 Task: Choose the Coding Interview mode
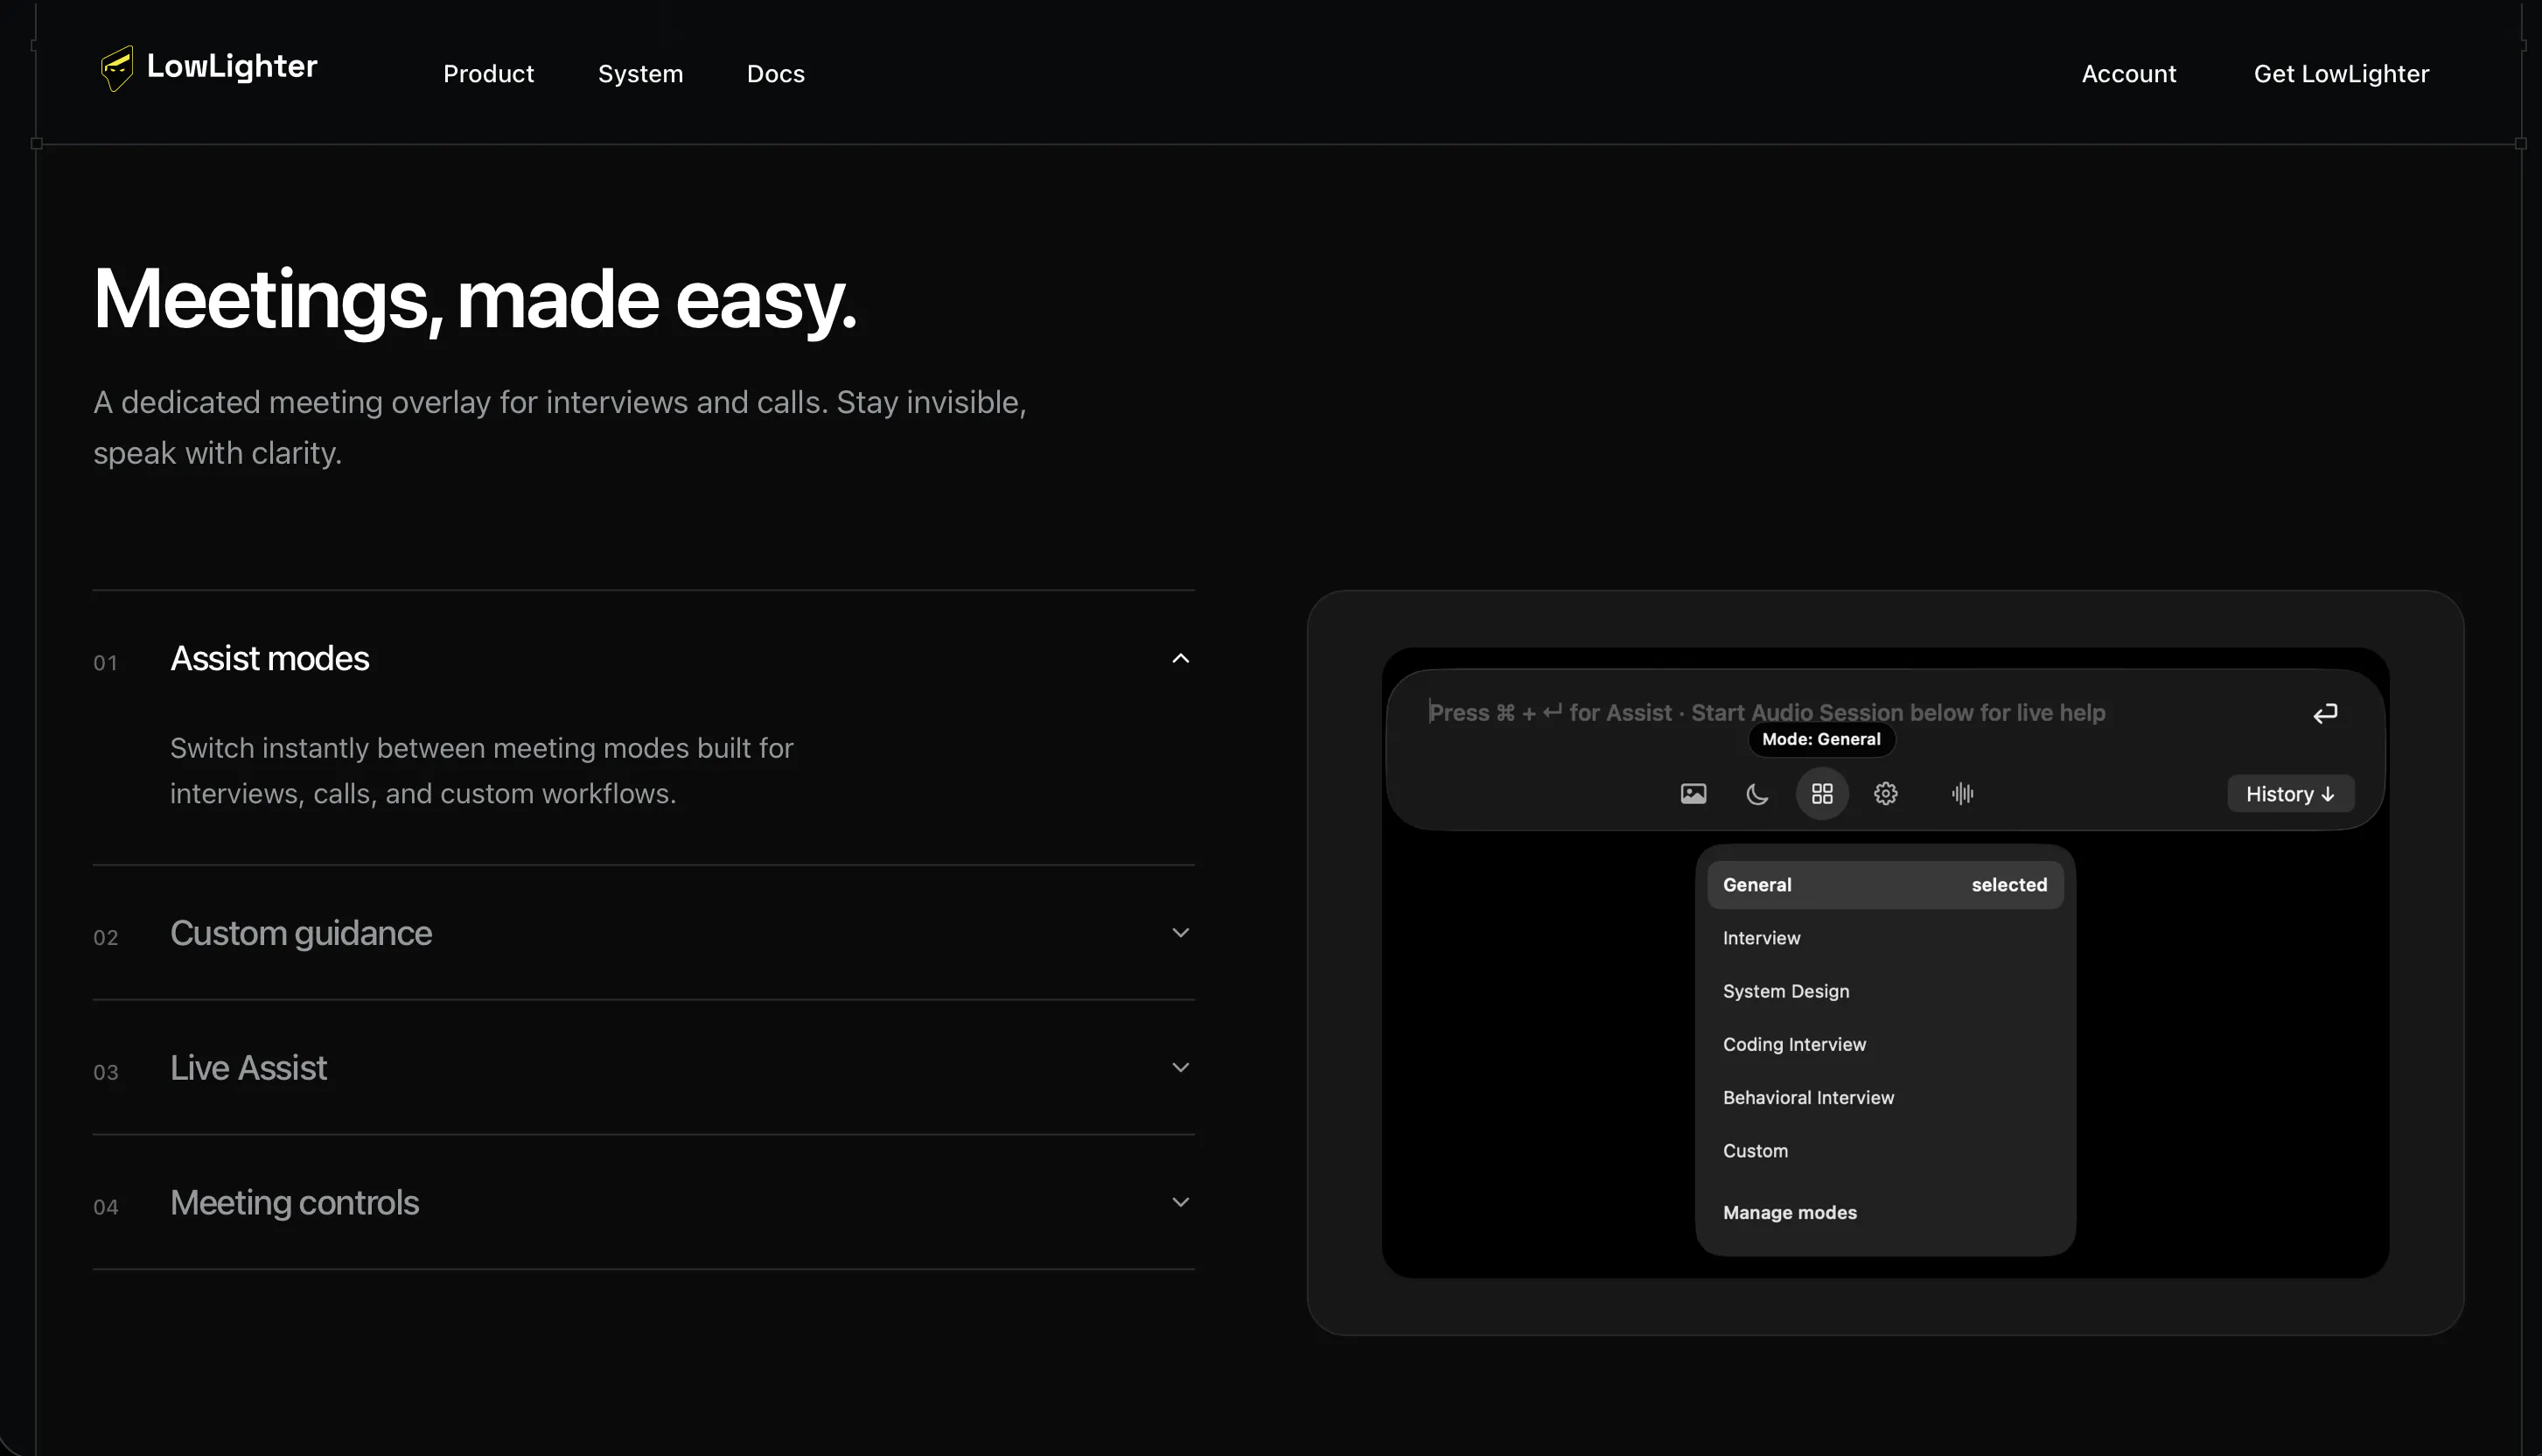pyautogui.click(x=1885, y=1044)
